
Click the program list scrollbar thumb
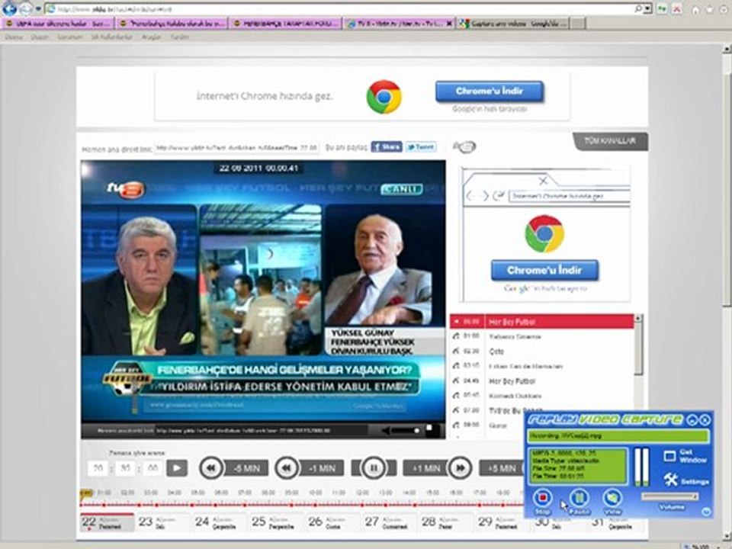coord(638,348)
